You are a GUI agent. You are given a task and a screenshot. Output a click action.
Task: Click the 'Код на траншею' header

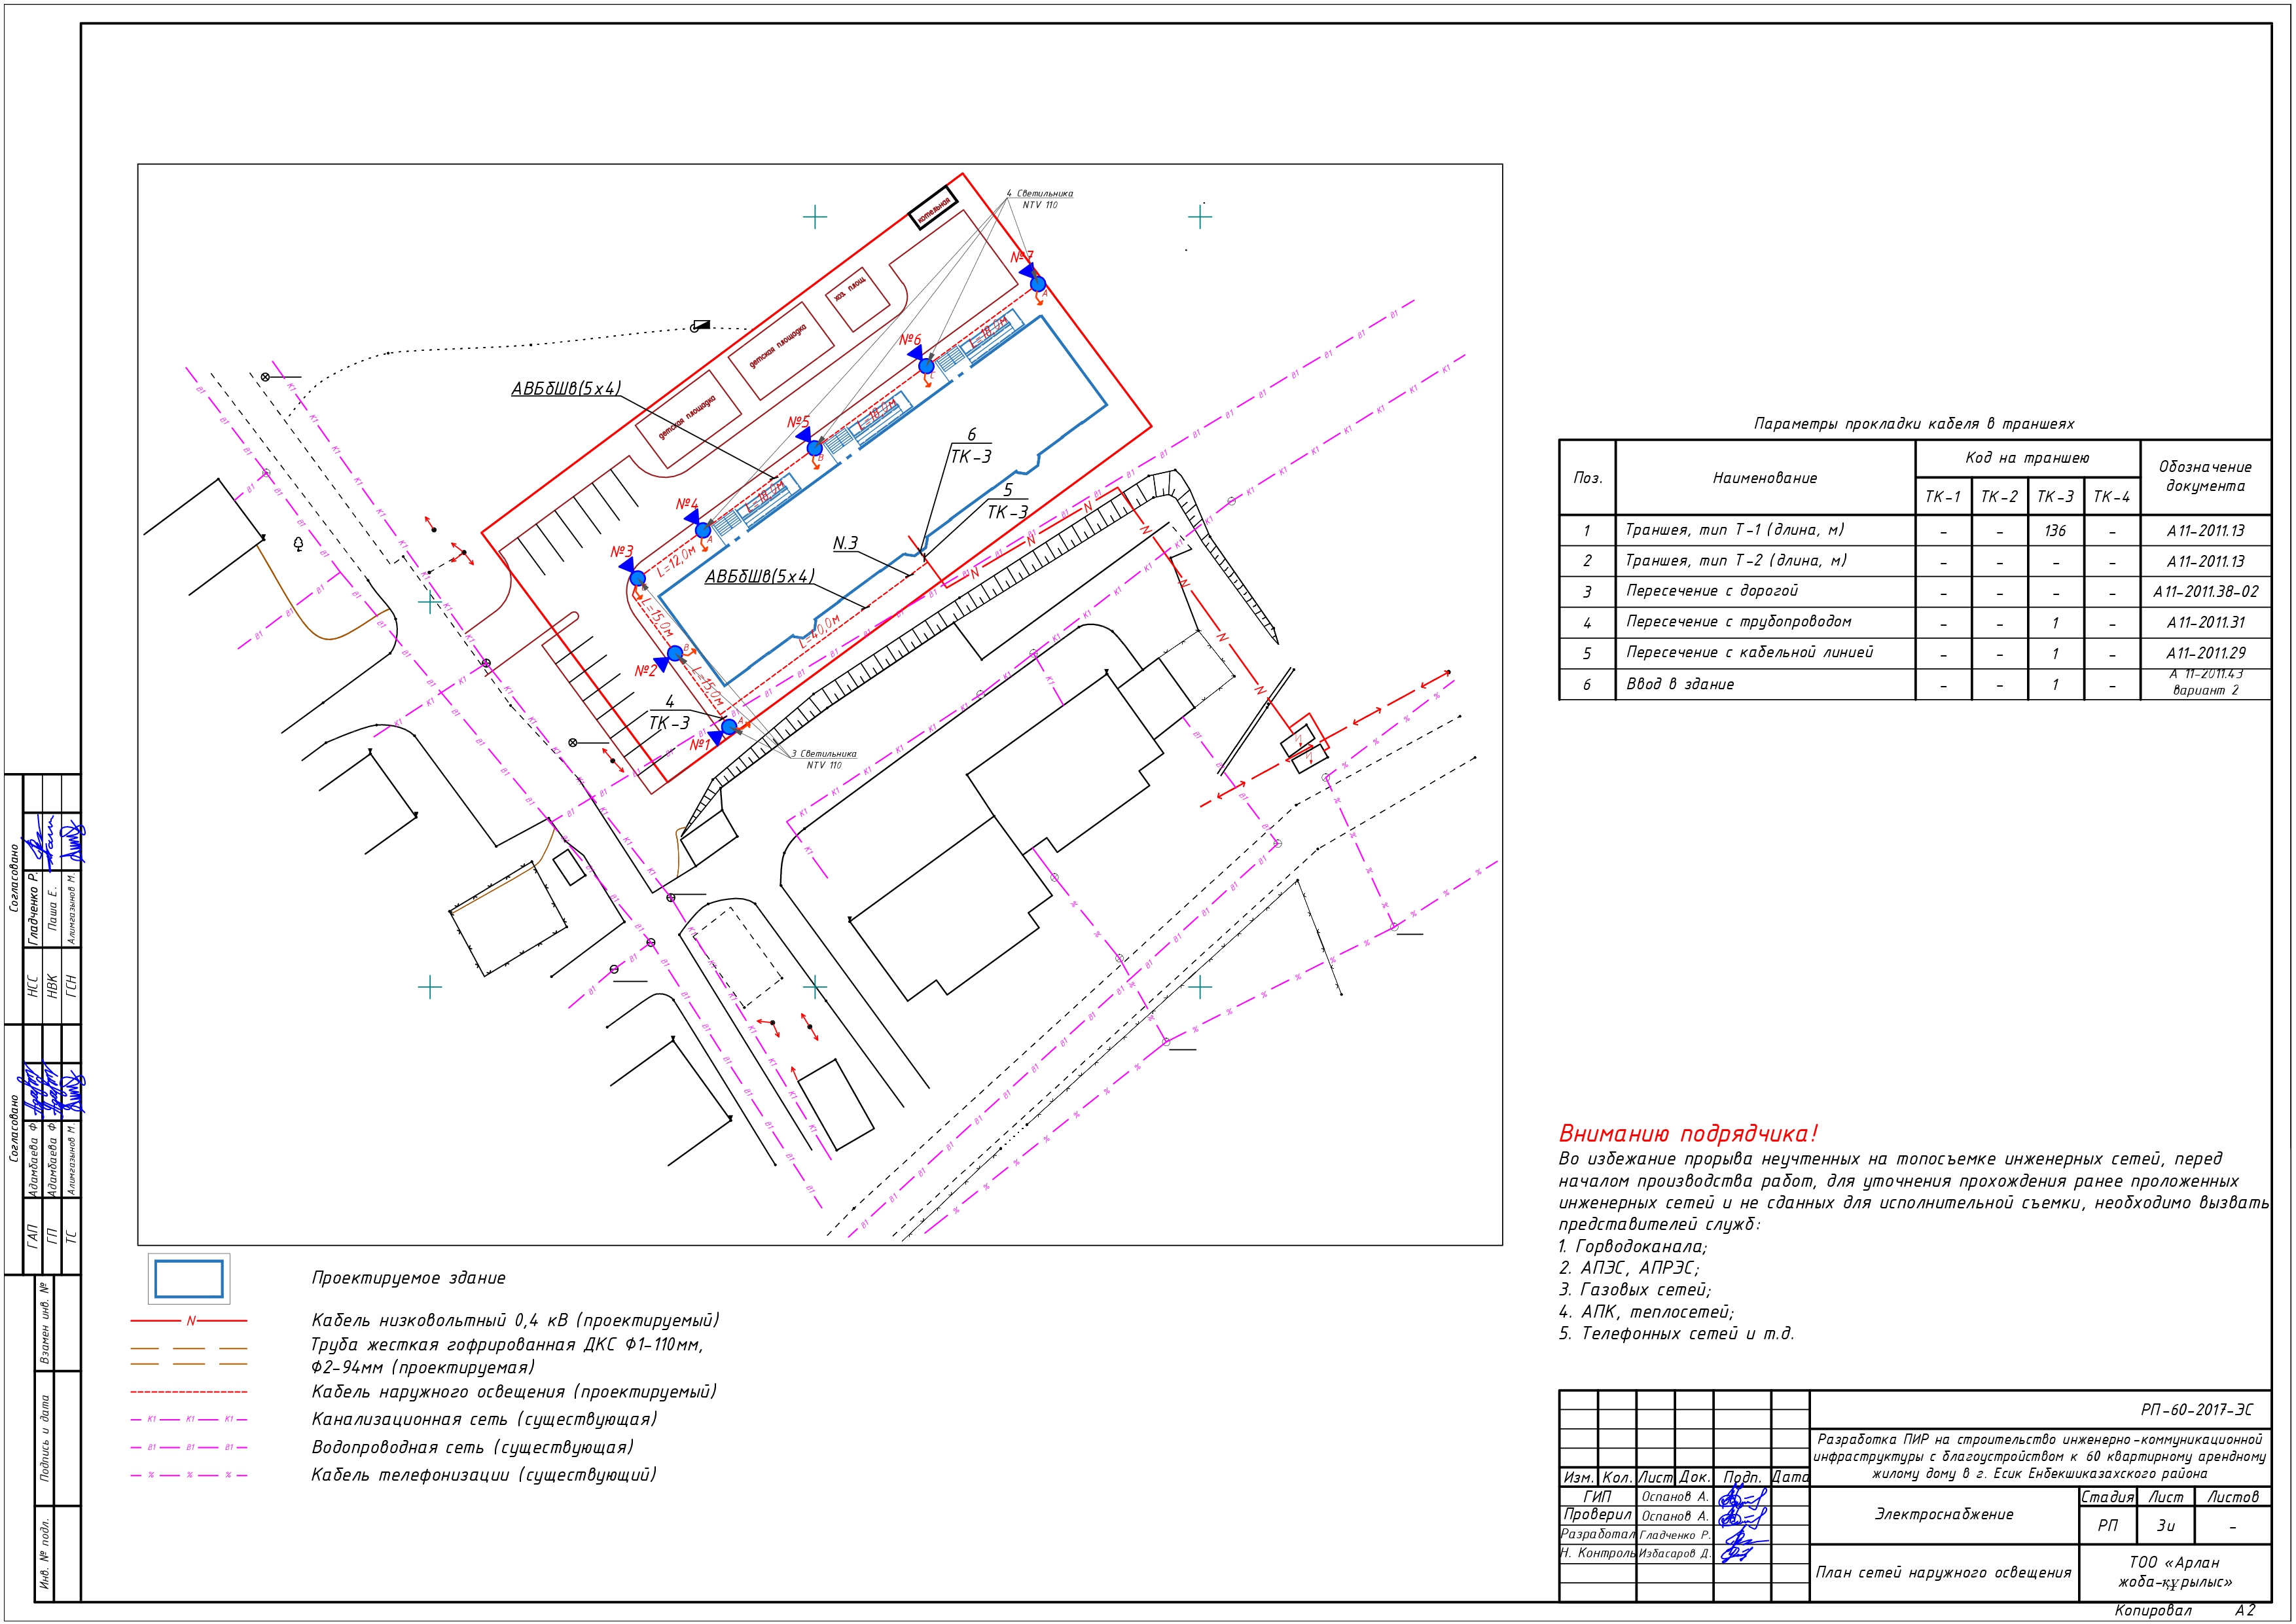coord(2027,458)
